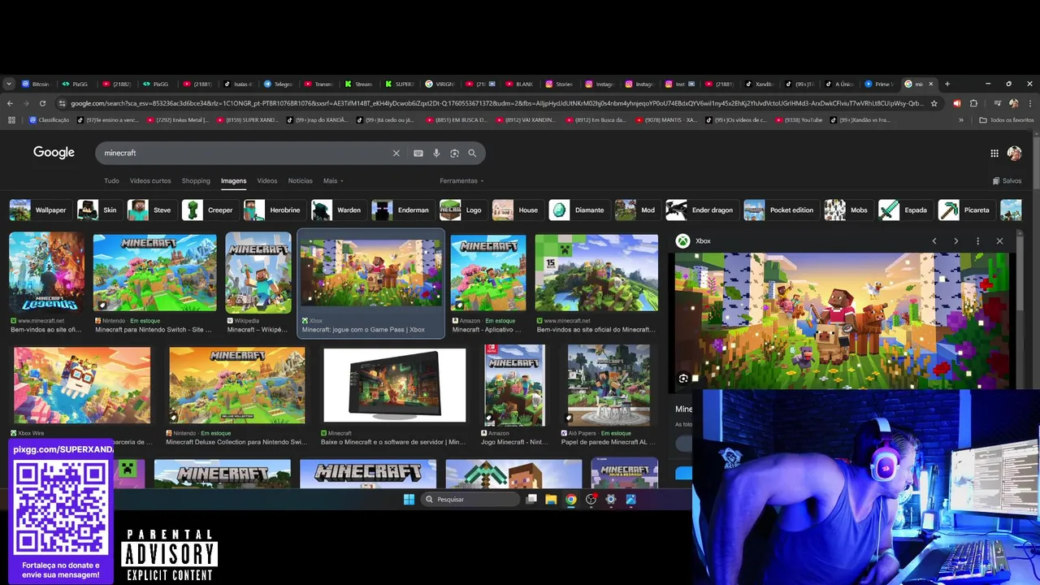Click the large Xbox preview image
Viewport: 1040px width, 585px height.
tap(842, 320)
